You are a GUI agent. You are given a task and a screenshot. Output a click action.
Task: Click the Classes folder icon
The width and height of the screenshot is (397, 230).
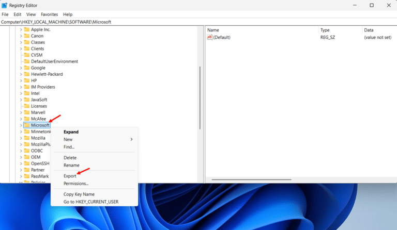click(26, 42)
